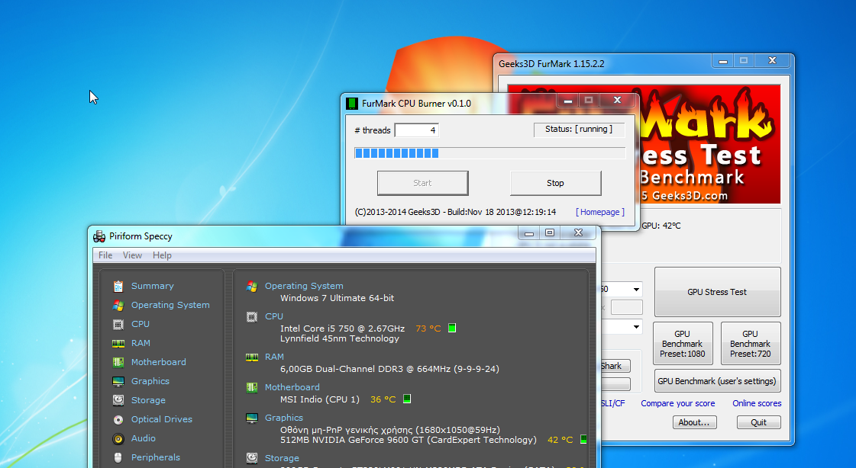Open the View menu in Speccy

(x=132, y=255)
